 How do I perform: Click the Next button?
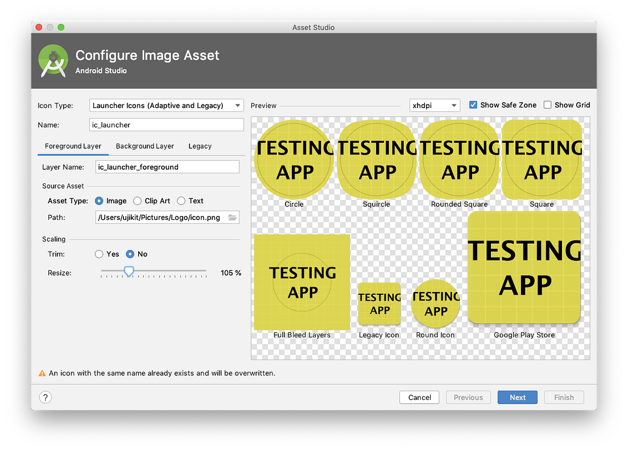(517, 397)
